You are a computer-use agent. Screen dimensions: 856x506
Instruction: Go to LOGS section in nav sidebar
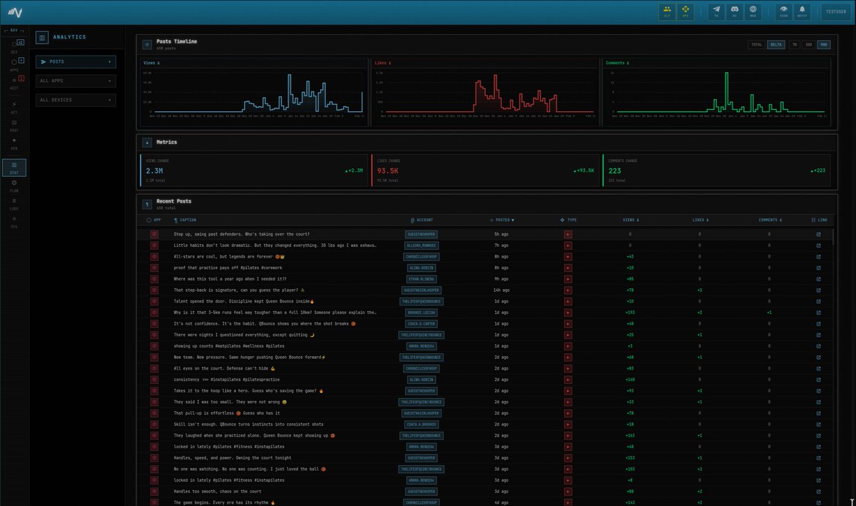14,203
